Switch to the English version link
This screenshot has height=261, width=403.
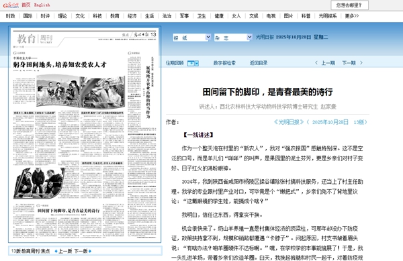click(x=42, y=5)
